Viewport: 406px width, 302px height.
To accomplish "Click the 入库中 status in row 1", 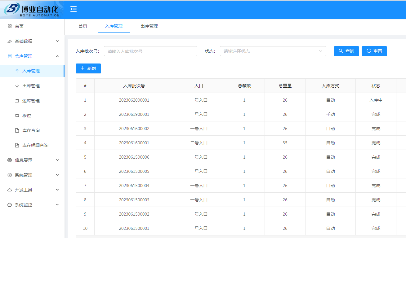I will pos(376,100).
